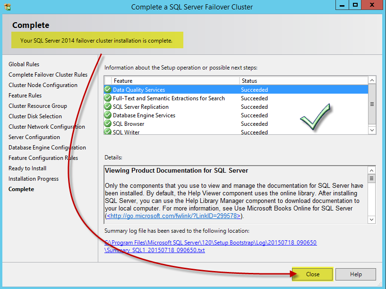386x289 pixels.
Task: Maximize the setup window
Action: pyautogui.click(x=355, y=5)
